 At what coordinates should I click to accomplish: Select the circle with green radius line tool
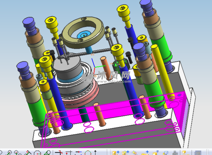(8, 153)
